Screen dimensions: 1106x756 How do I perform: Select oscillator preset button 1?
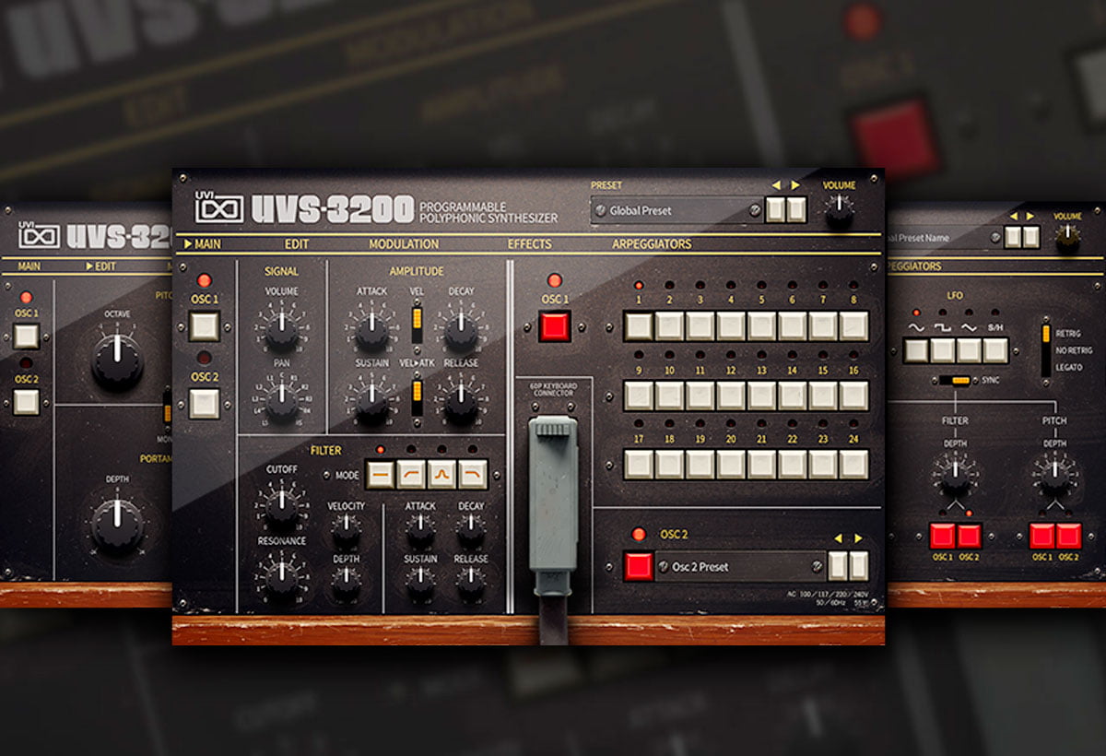638,325
